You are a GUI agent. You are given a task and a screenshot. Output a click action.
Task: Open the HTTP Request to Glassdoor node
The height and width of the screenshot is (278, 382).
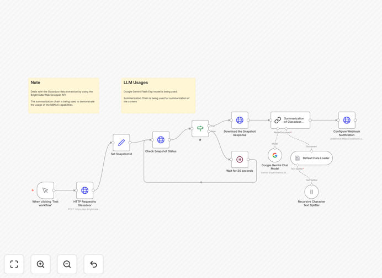(x=85, y=190)
